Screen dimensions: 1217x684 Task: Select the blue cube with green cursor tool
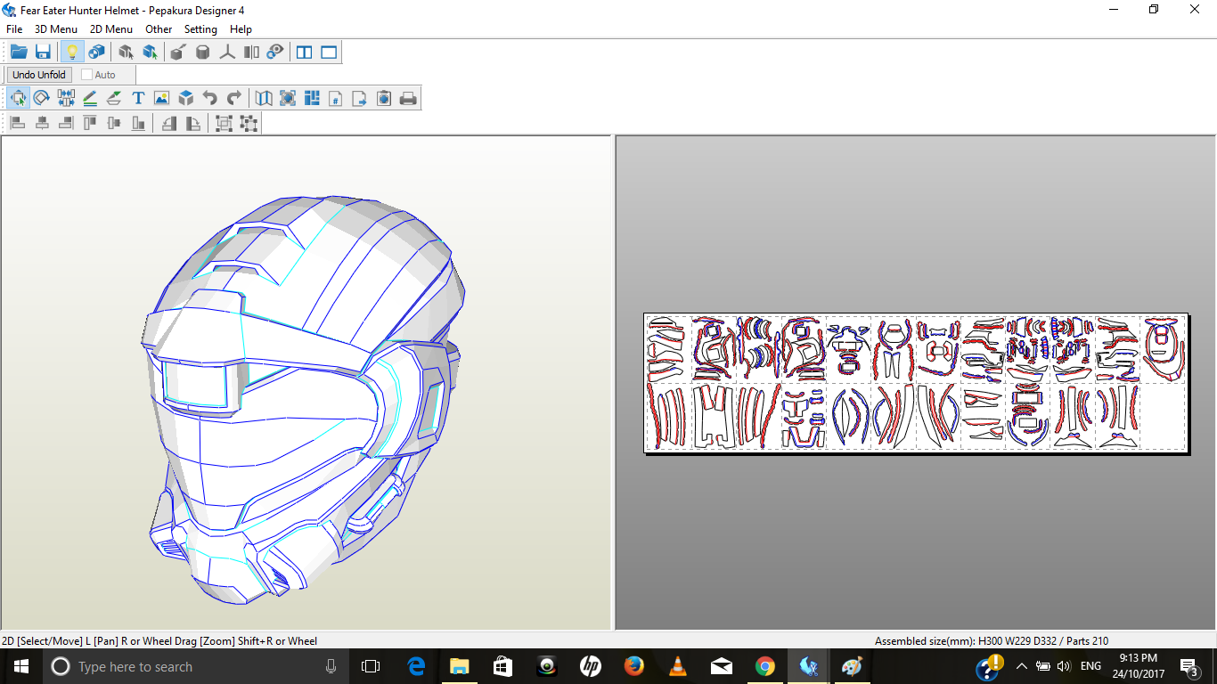(x=150, y=53)
